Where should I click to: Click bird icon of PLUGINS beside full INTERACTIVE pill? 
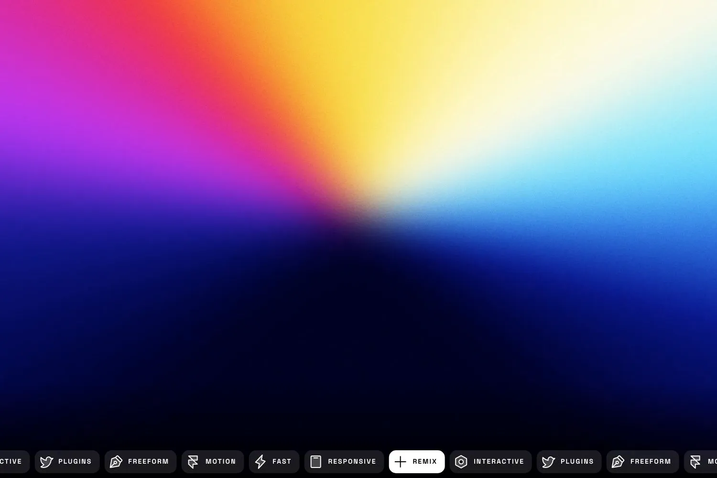(x=548, y=462)
